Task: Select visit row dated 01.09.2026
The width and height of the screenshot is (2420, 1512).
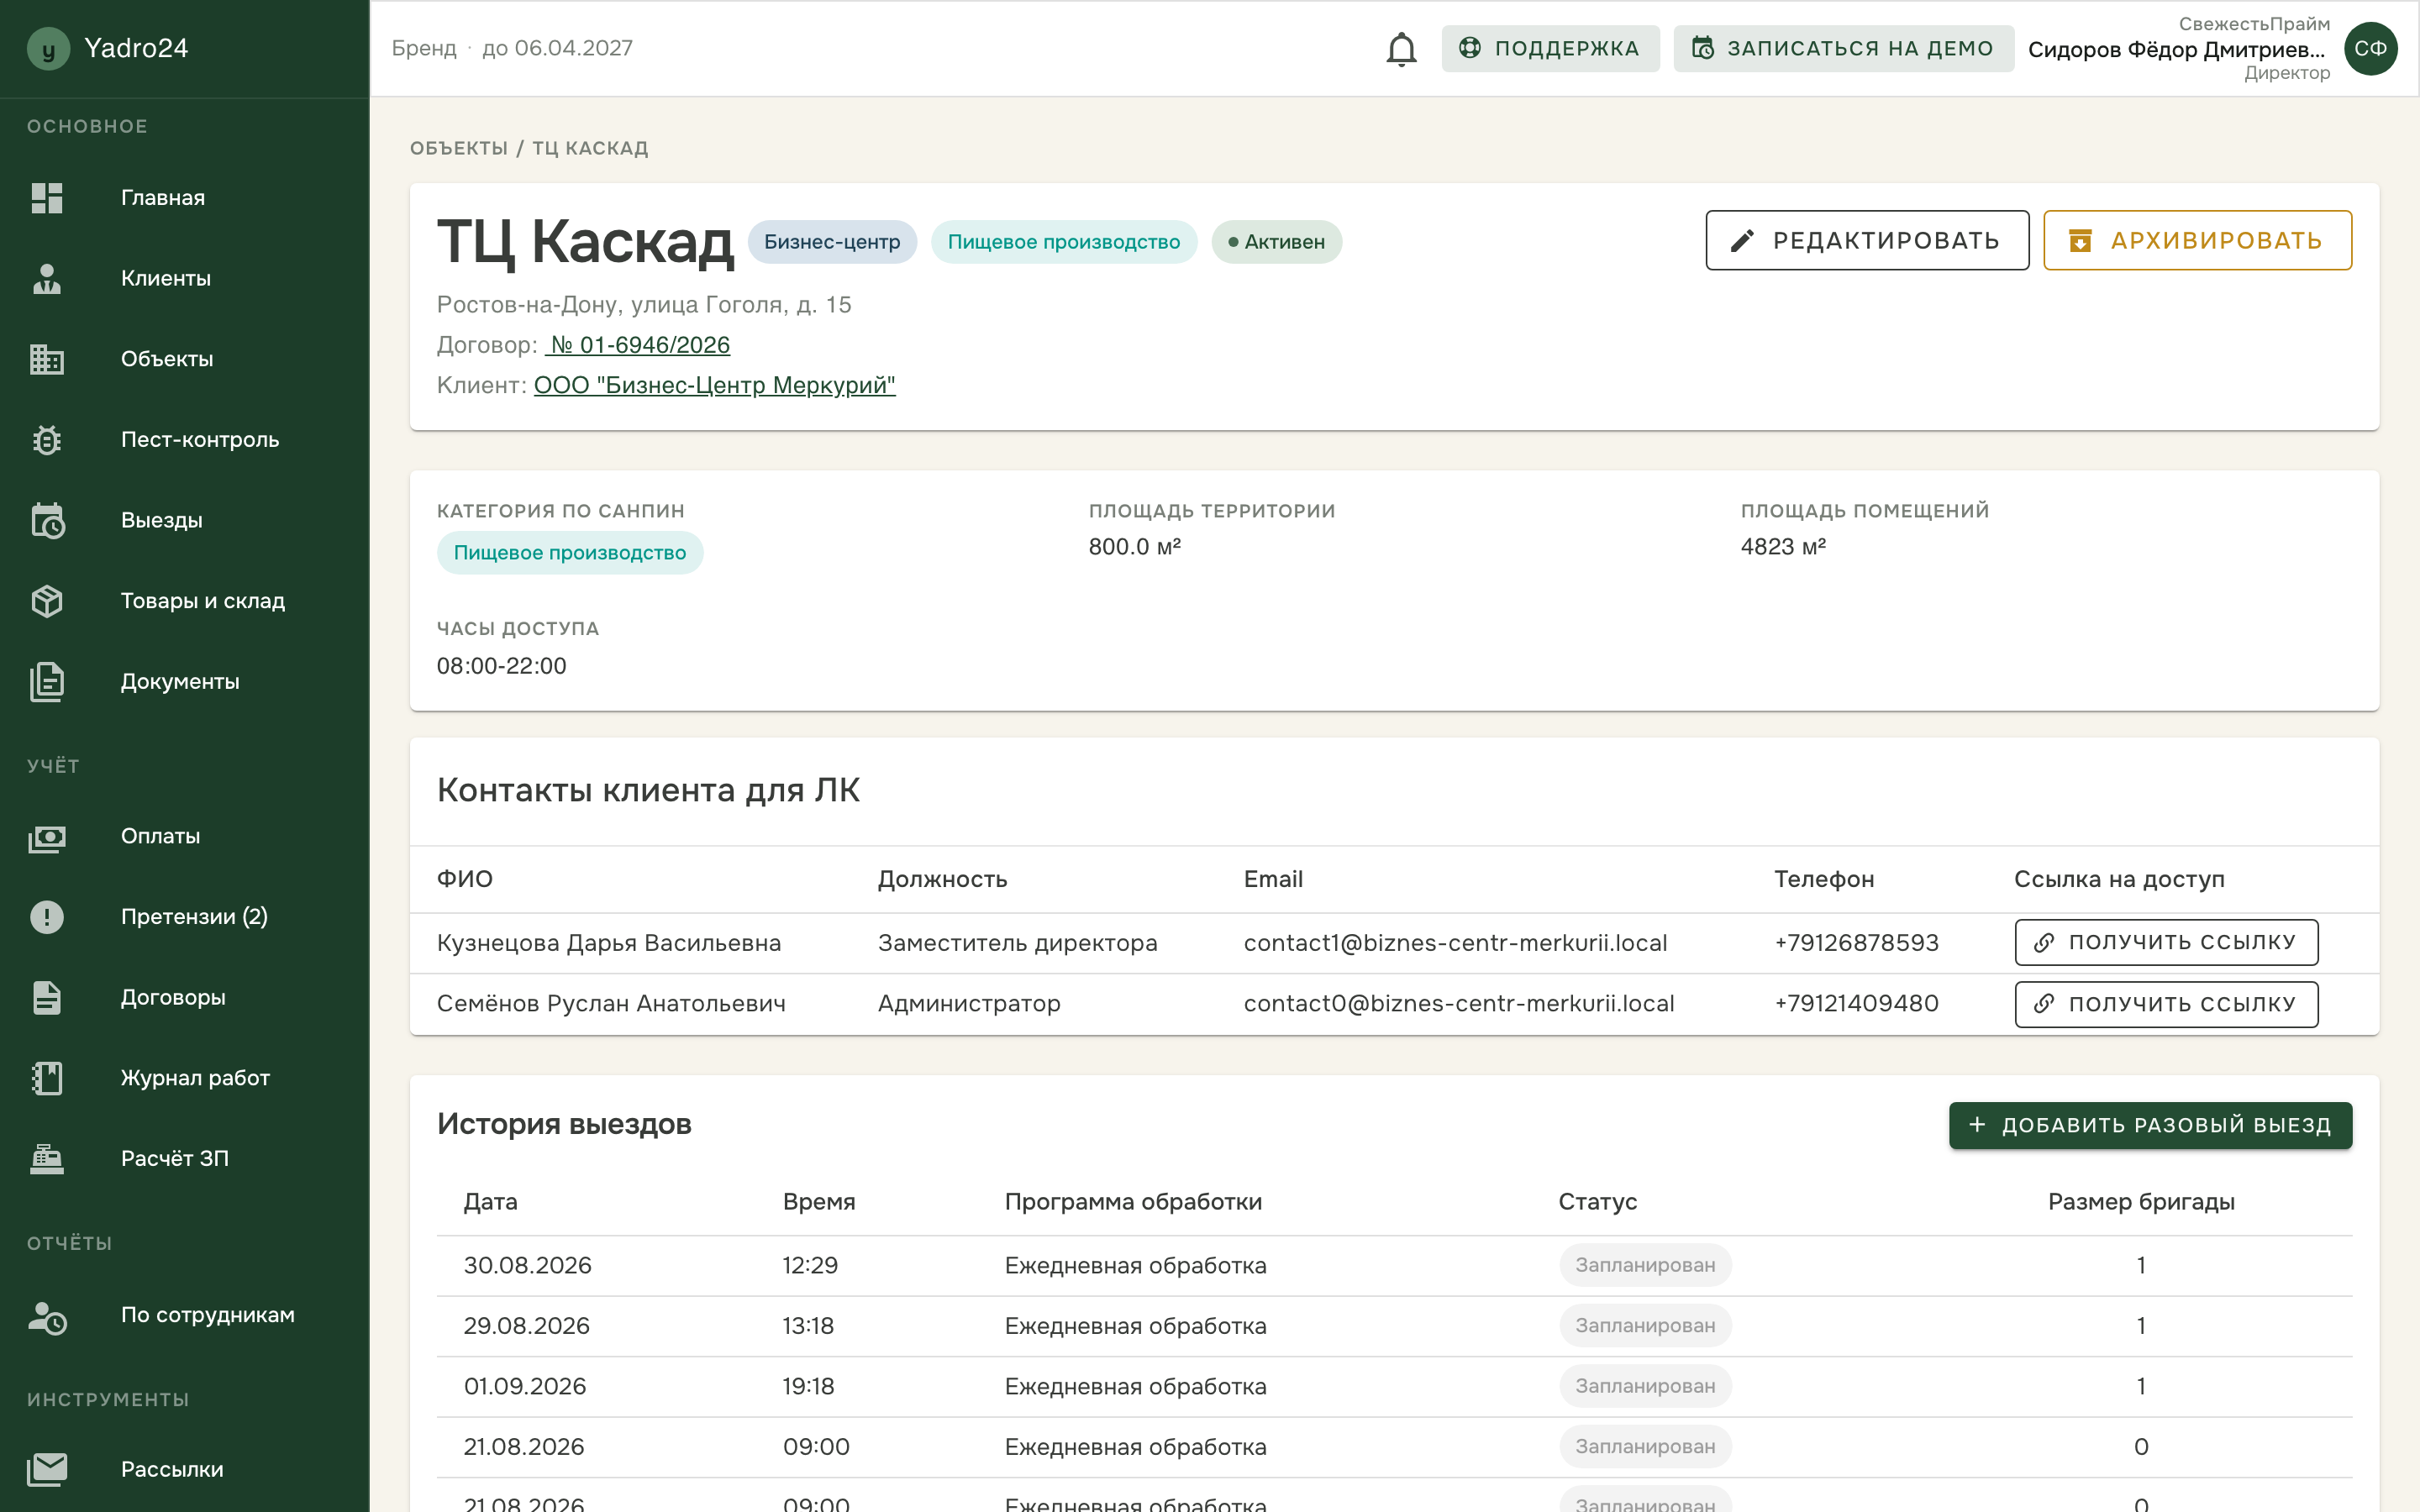Action: pos(1394,1387)
